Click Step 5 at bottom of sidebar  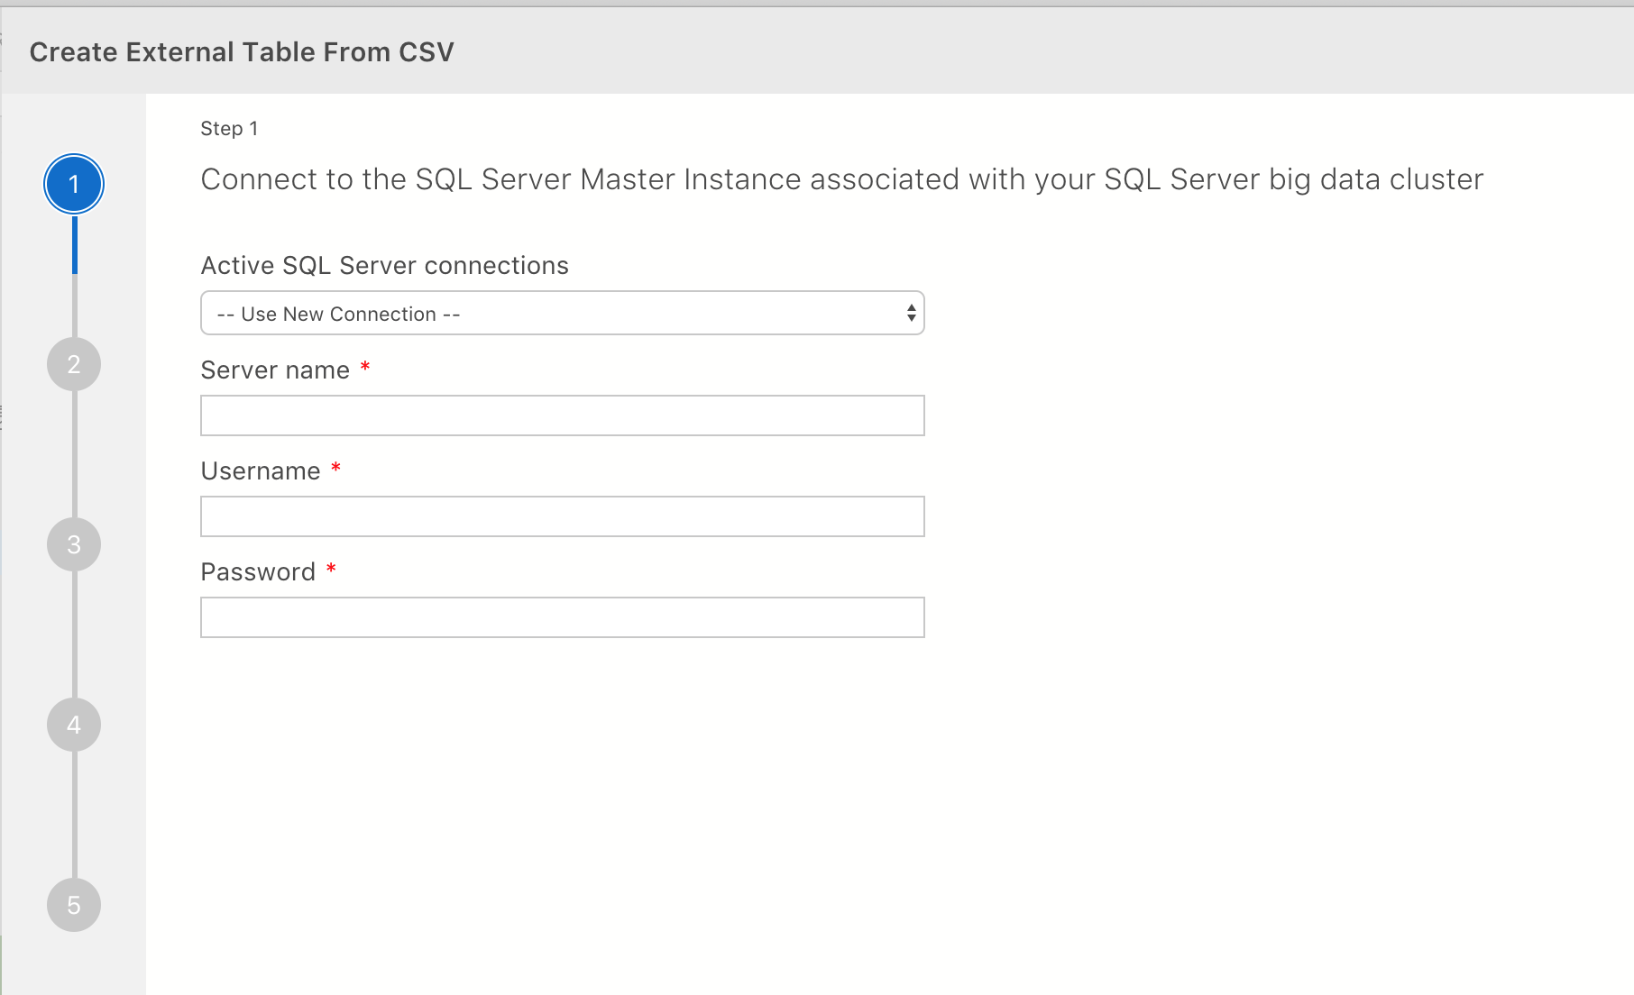click(x=73, y=905)
